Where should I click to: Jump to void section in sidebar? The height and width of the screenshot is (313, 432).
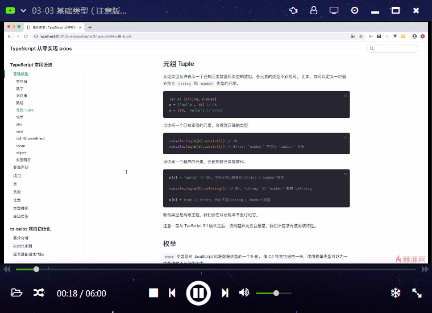pos(19,131)
